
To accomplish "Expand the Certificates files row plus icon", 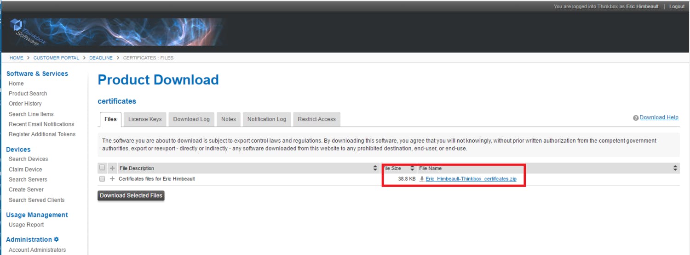I will pos(112,179).
